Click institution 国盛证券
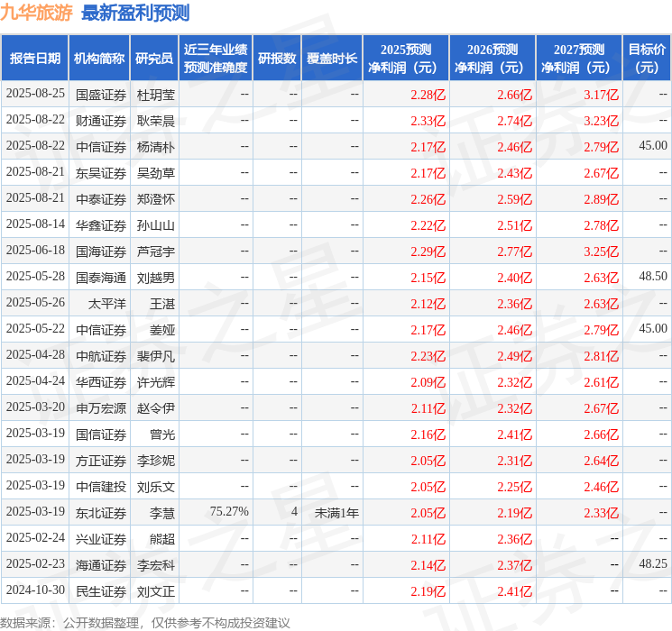This screenshot has height=631, width=672. click(101, 95)
